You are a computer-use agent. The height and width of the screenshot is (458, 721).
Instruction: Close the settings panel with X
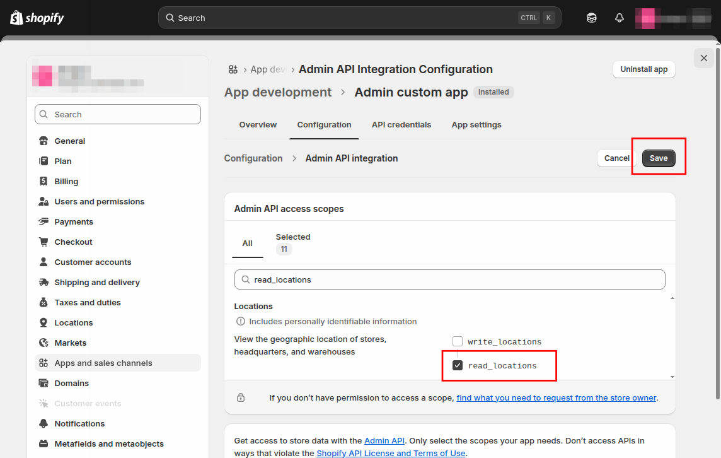tap(704, 58)
